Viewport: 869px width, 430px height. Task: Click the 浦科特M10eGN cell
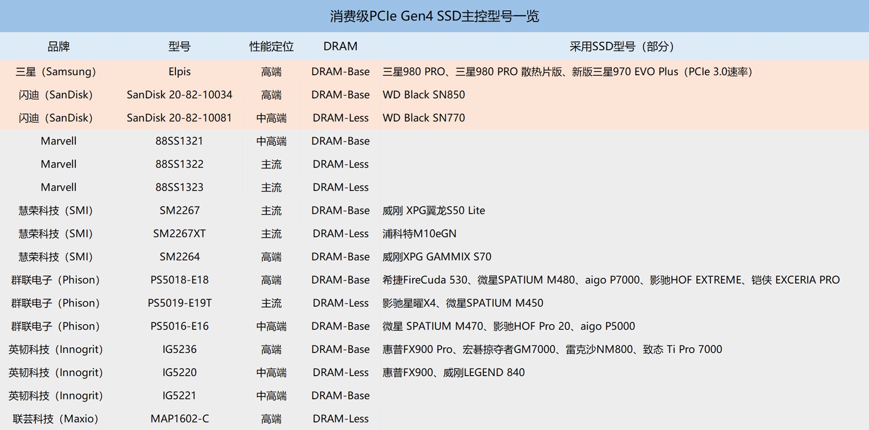(x=419, y=233)
